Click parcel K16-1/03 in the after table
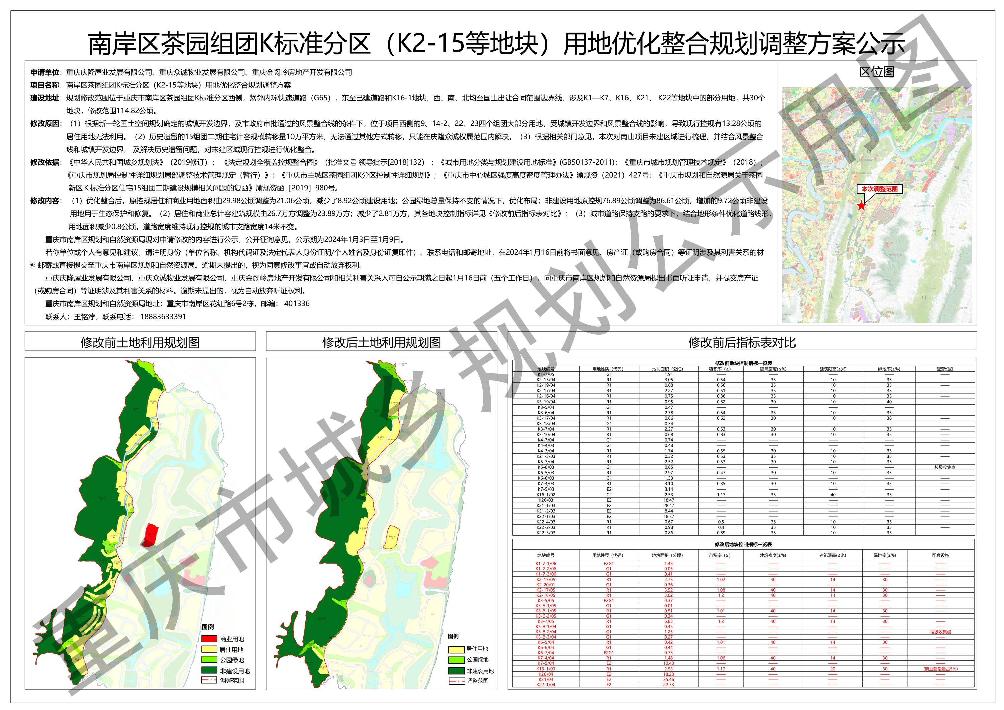 pos(546,669)
